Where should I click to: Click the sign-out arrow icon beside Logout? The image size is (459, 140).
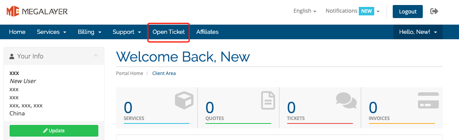point(434,12)
